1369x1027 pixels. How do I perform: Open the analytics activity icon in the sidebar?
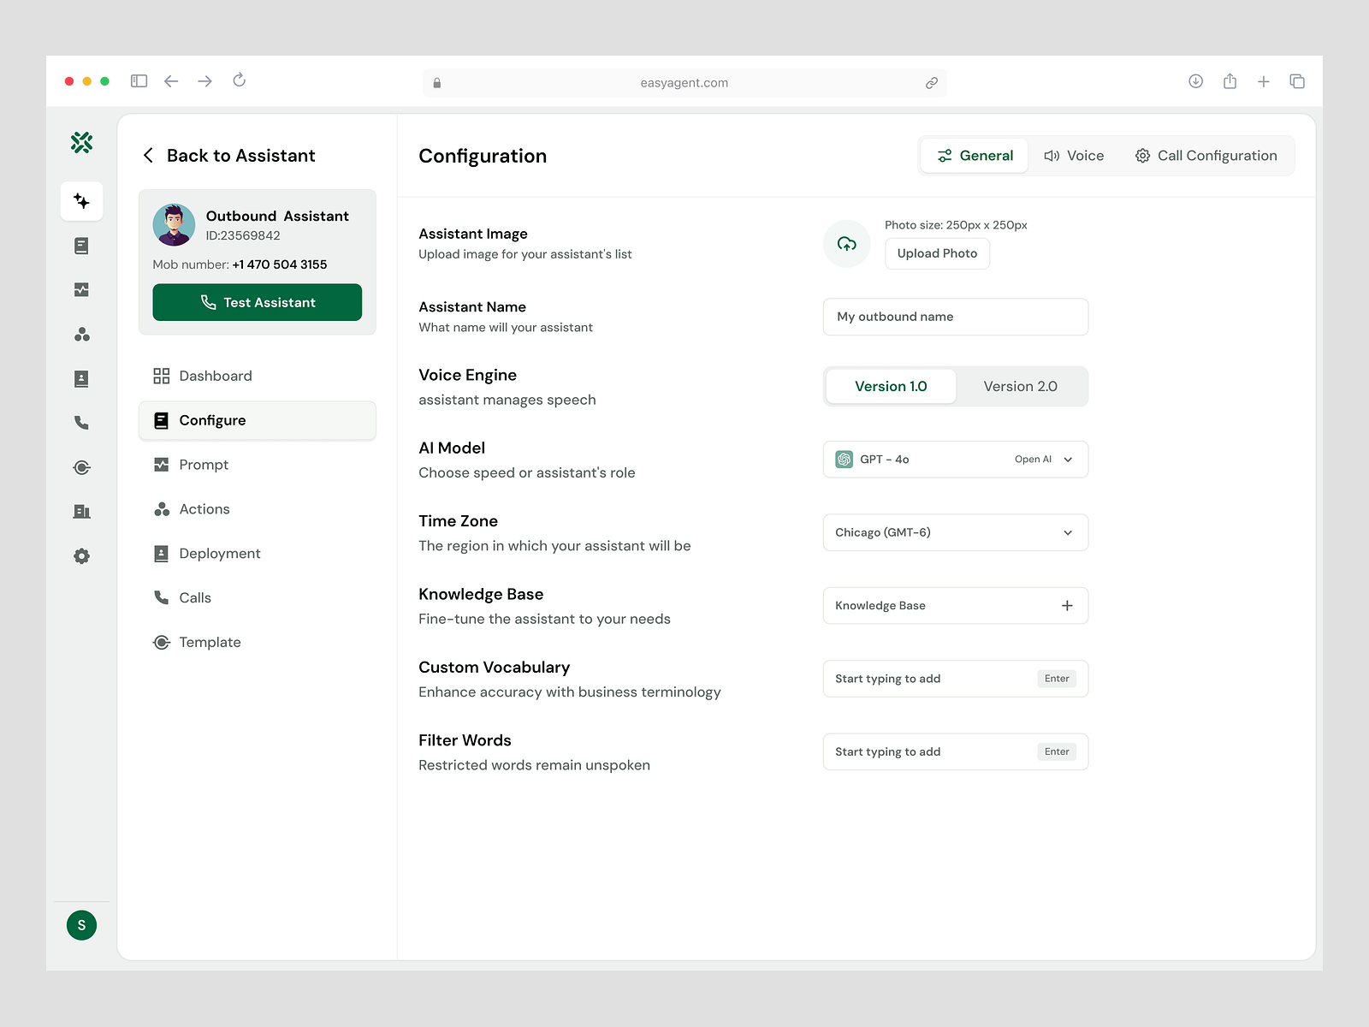pos(81,290)
